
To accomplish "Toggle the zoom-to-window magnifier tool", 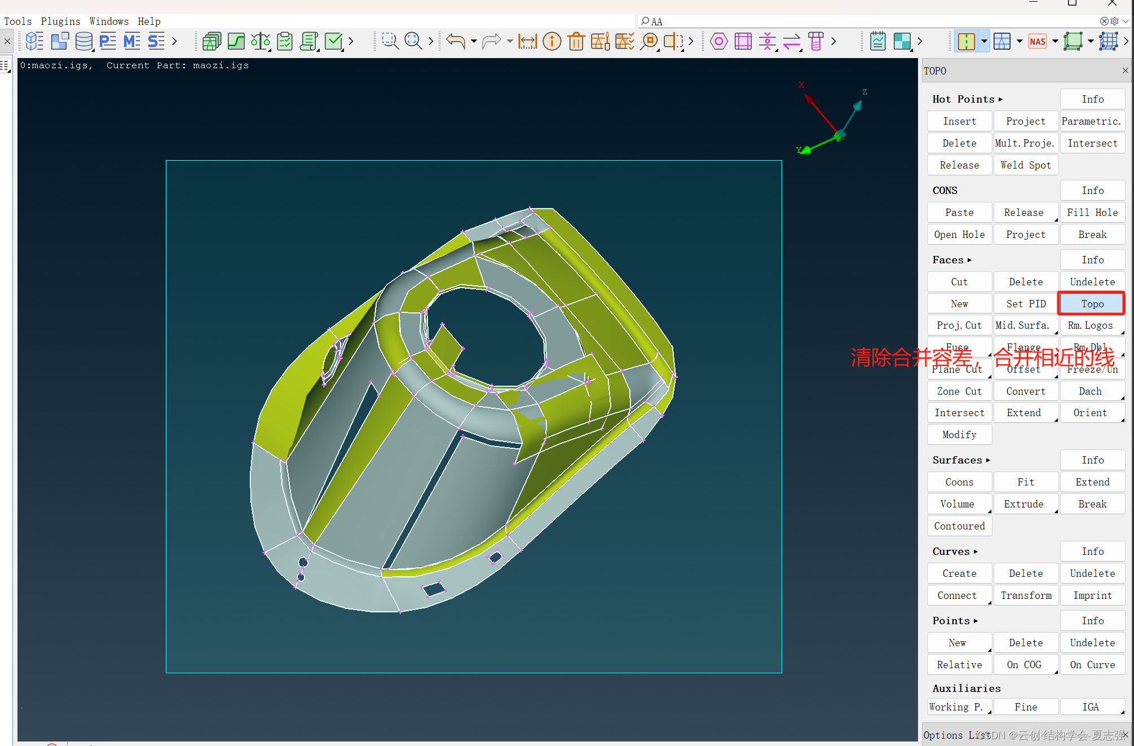I will click(x=390, y=41).
